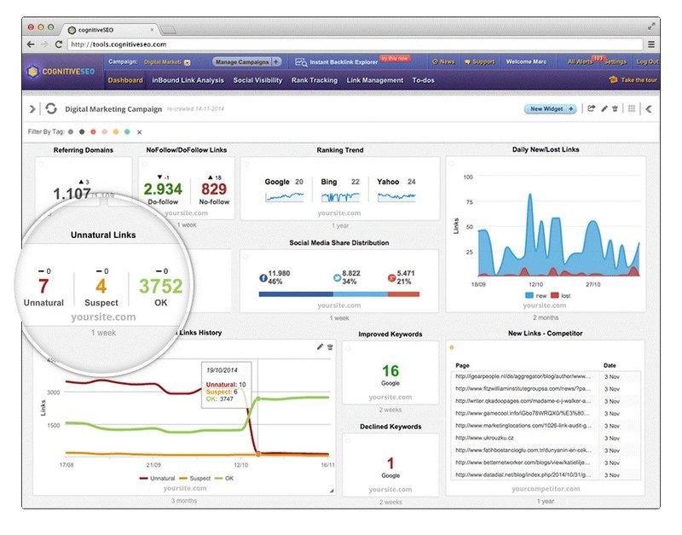Collapse the right panel chevron
682x535 pixels.
coord(649,109)
